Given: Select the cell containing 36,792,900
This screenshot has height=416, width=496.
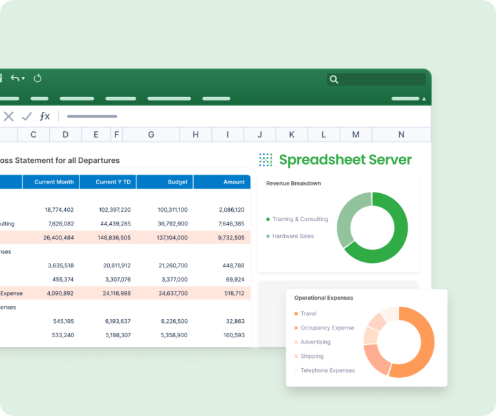Looking at the screenshot, I should (172, 224).
